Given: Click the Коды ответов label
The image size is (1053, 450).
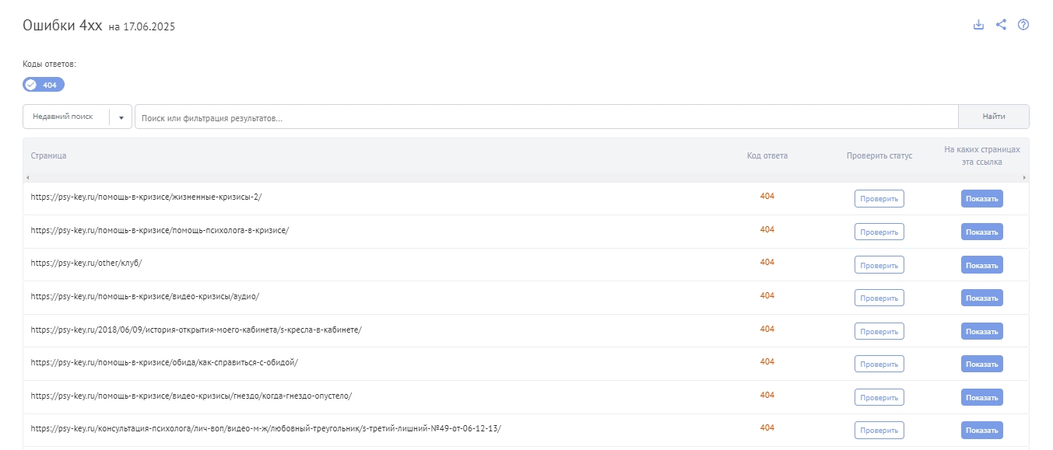Looking at the screenshot, I should click(49, 64).
